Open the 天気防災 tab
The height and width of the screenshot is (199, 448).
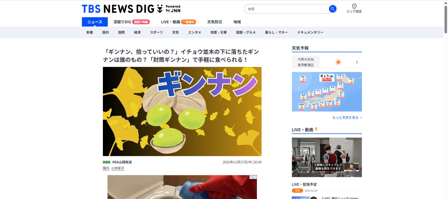pos(215,22)
